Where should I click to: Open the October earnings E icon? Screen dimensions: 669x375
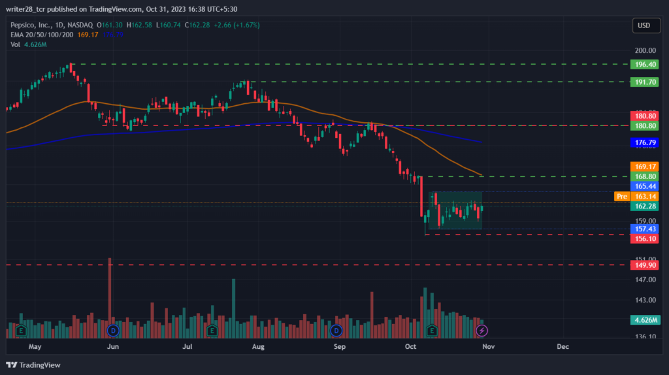tap(432, 331)
